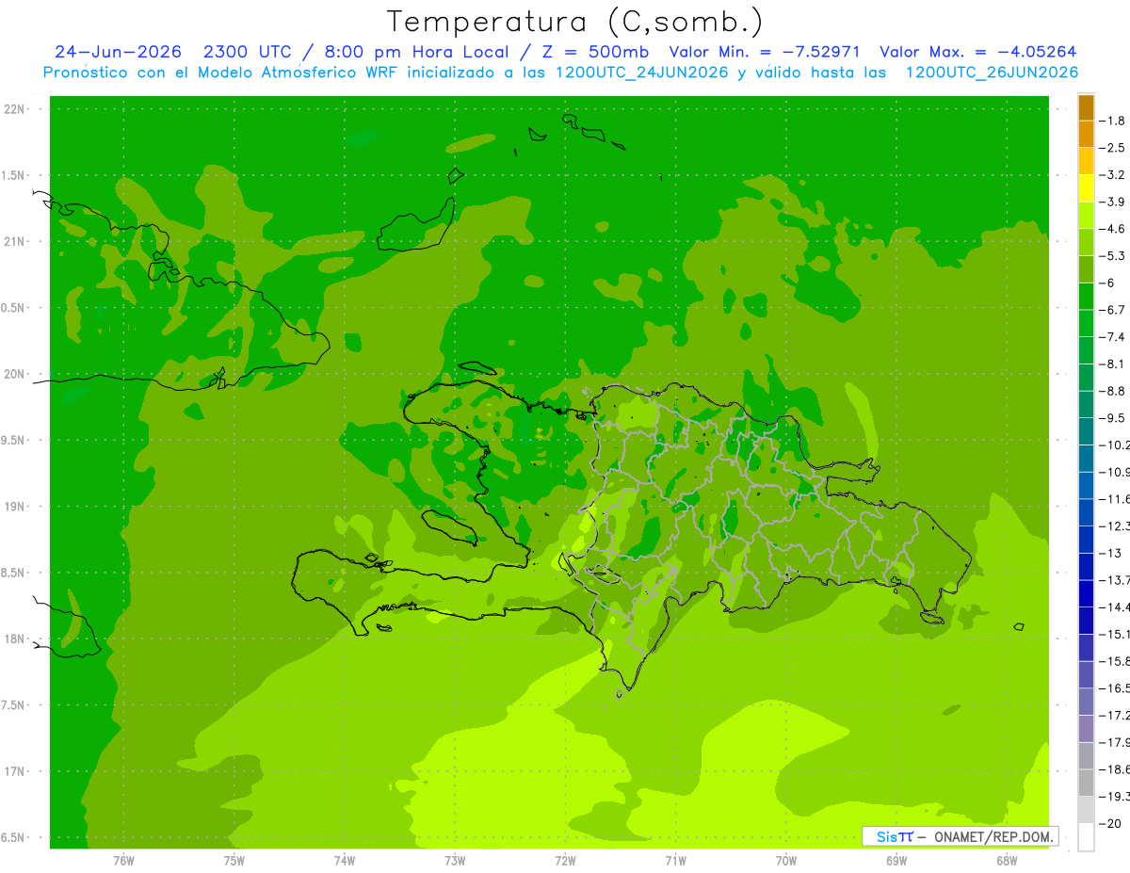Click the '70W' longitude label
This screenshot has height=873, width=1130.
click(786, 861)
